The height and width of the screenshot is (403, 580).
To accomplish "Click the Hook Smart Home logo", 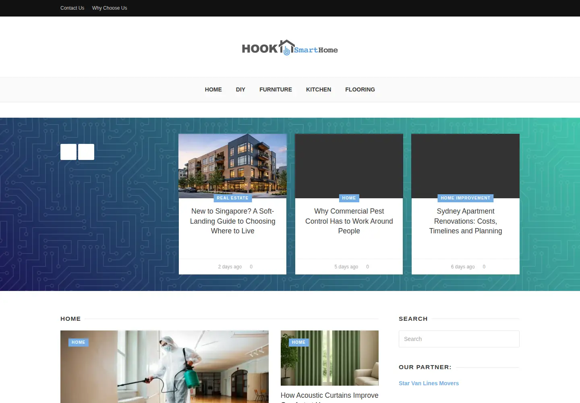I will click(290, 48).
